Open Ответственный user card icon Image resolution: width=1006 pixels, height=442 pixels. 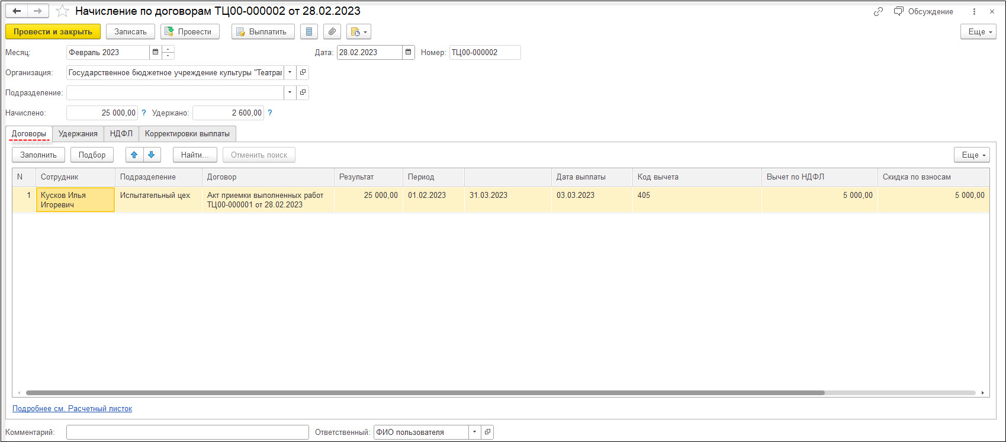487,433
